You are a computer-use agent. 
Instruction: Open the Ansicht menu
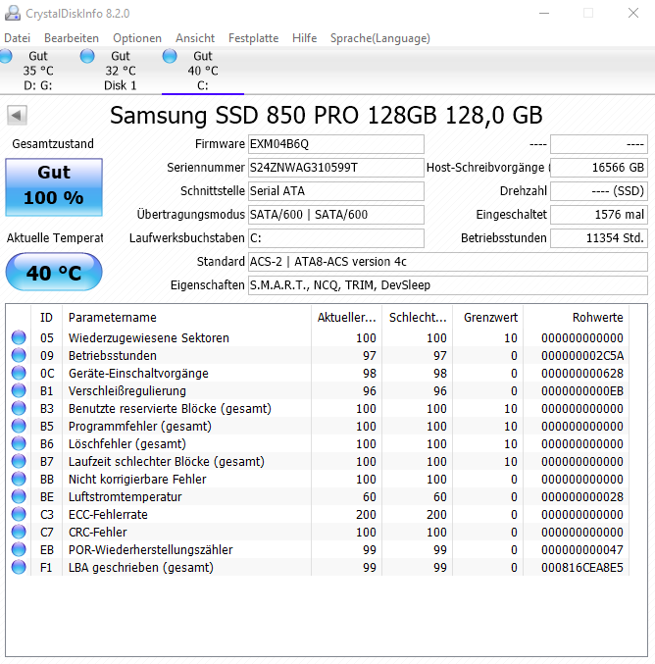pyautogui.click(x=195, y=38)
